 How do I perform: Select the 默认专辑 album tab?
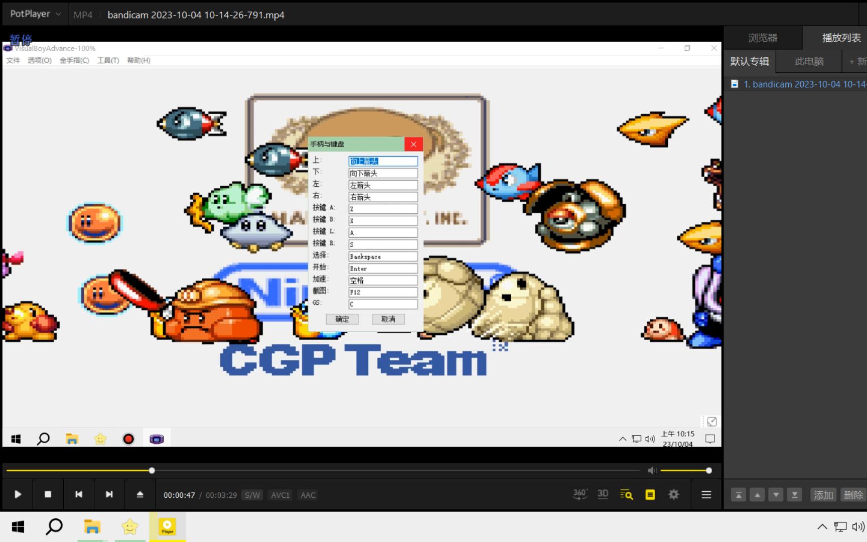tap(750, 61)
